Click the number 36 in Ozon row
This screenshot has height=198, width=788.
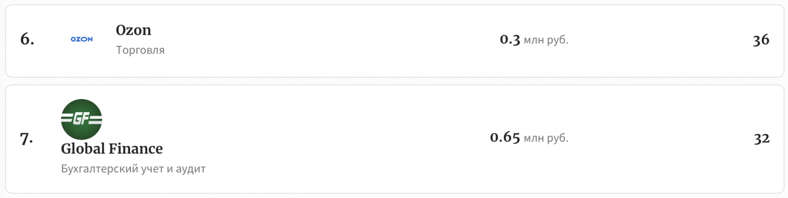pyautogui.click(x=761, y=40)
